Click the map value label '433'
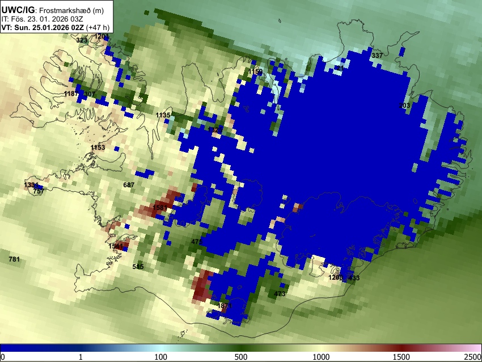Image resolution: width=482 pixels, height=362 pixels. pyautogui.click(x=353, y=277)
